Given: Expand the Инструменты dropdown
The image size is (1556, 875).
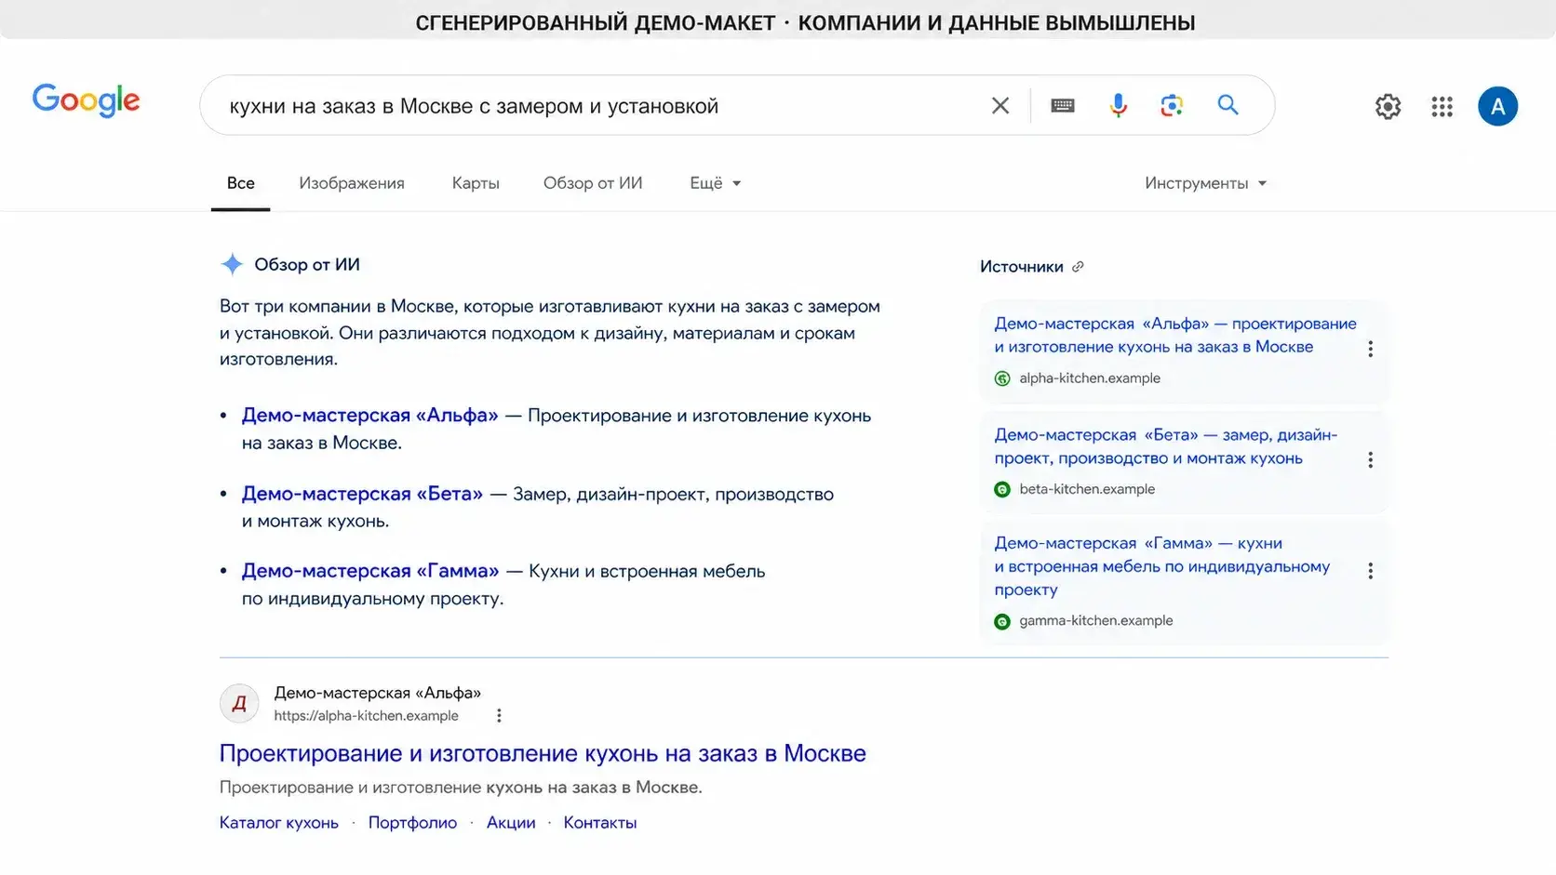Looking at the screenshot, I should (x=1205, y=183).
